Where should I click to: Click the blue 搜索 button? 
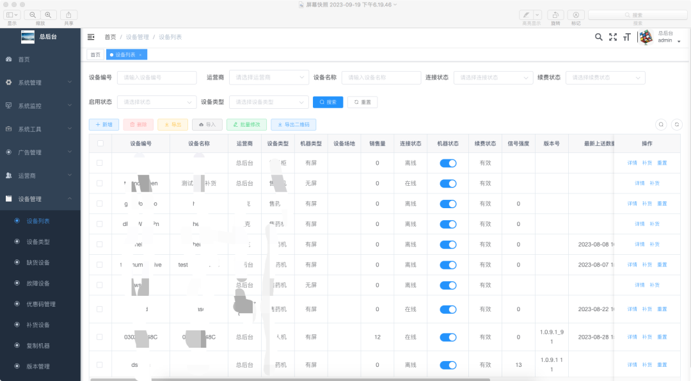click(x=328, y=102)
